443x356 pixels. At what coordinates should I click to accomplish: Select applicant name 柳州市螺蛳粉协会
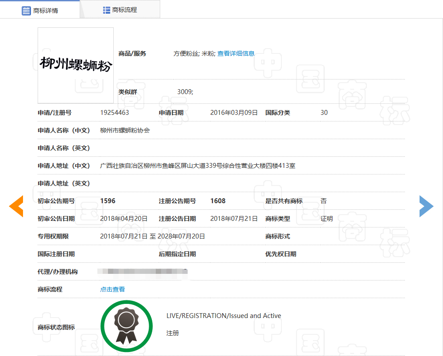coord(125,130)
